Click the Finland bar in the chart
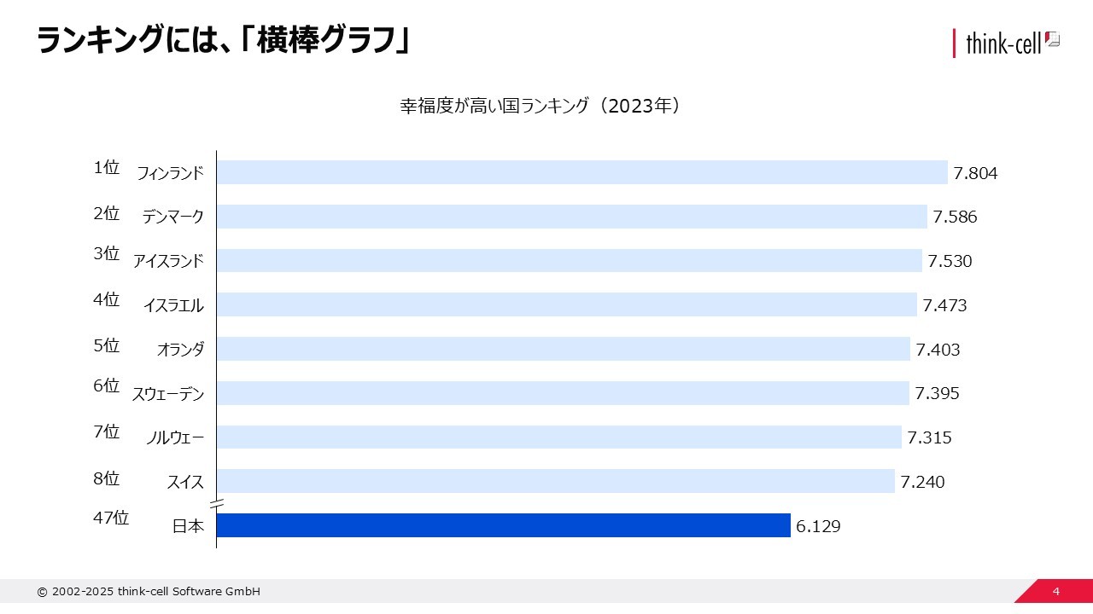 coord(582,172)
